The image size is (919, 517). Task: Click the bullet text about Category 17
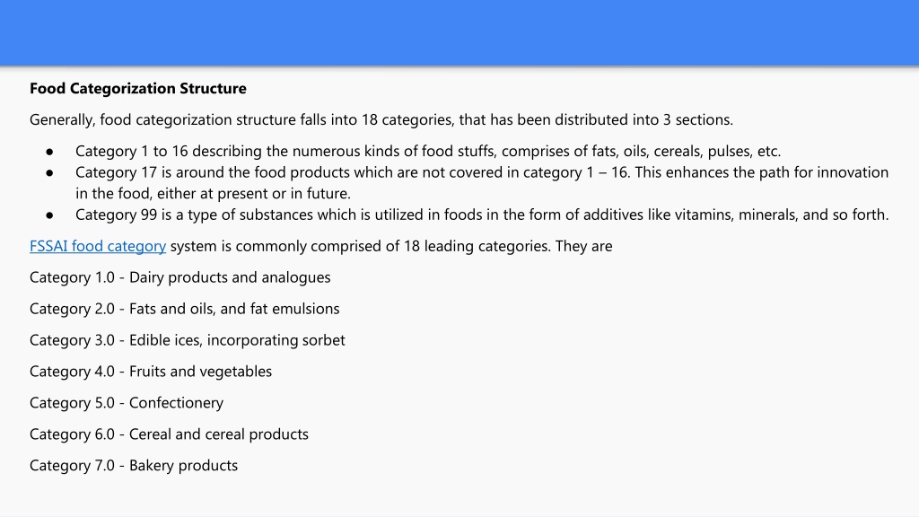[482, 183]
